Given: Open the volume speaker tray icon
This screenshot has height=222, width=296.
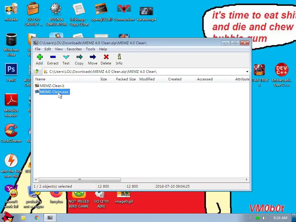Looking at the screenshot, I should pos(264,218).
